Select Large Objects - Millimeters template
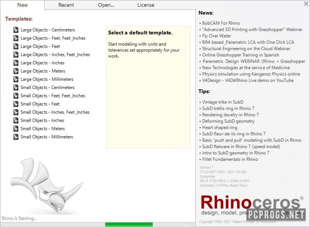310x227 pixels. point(47,79)
